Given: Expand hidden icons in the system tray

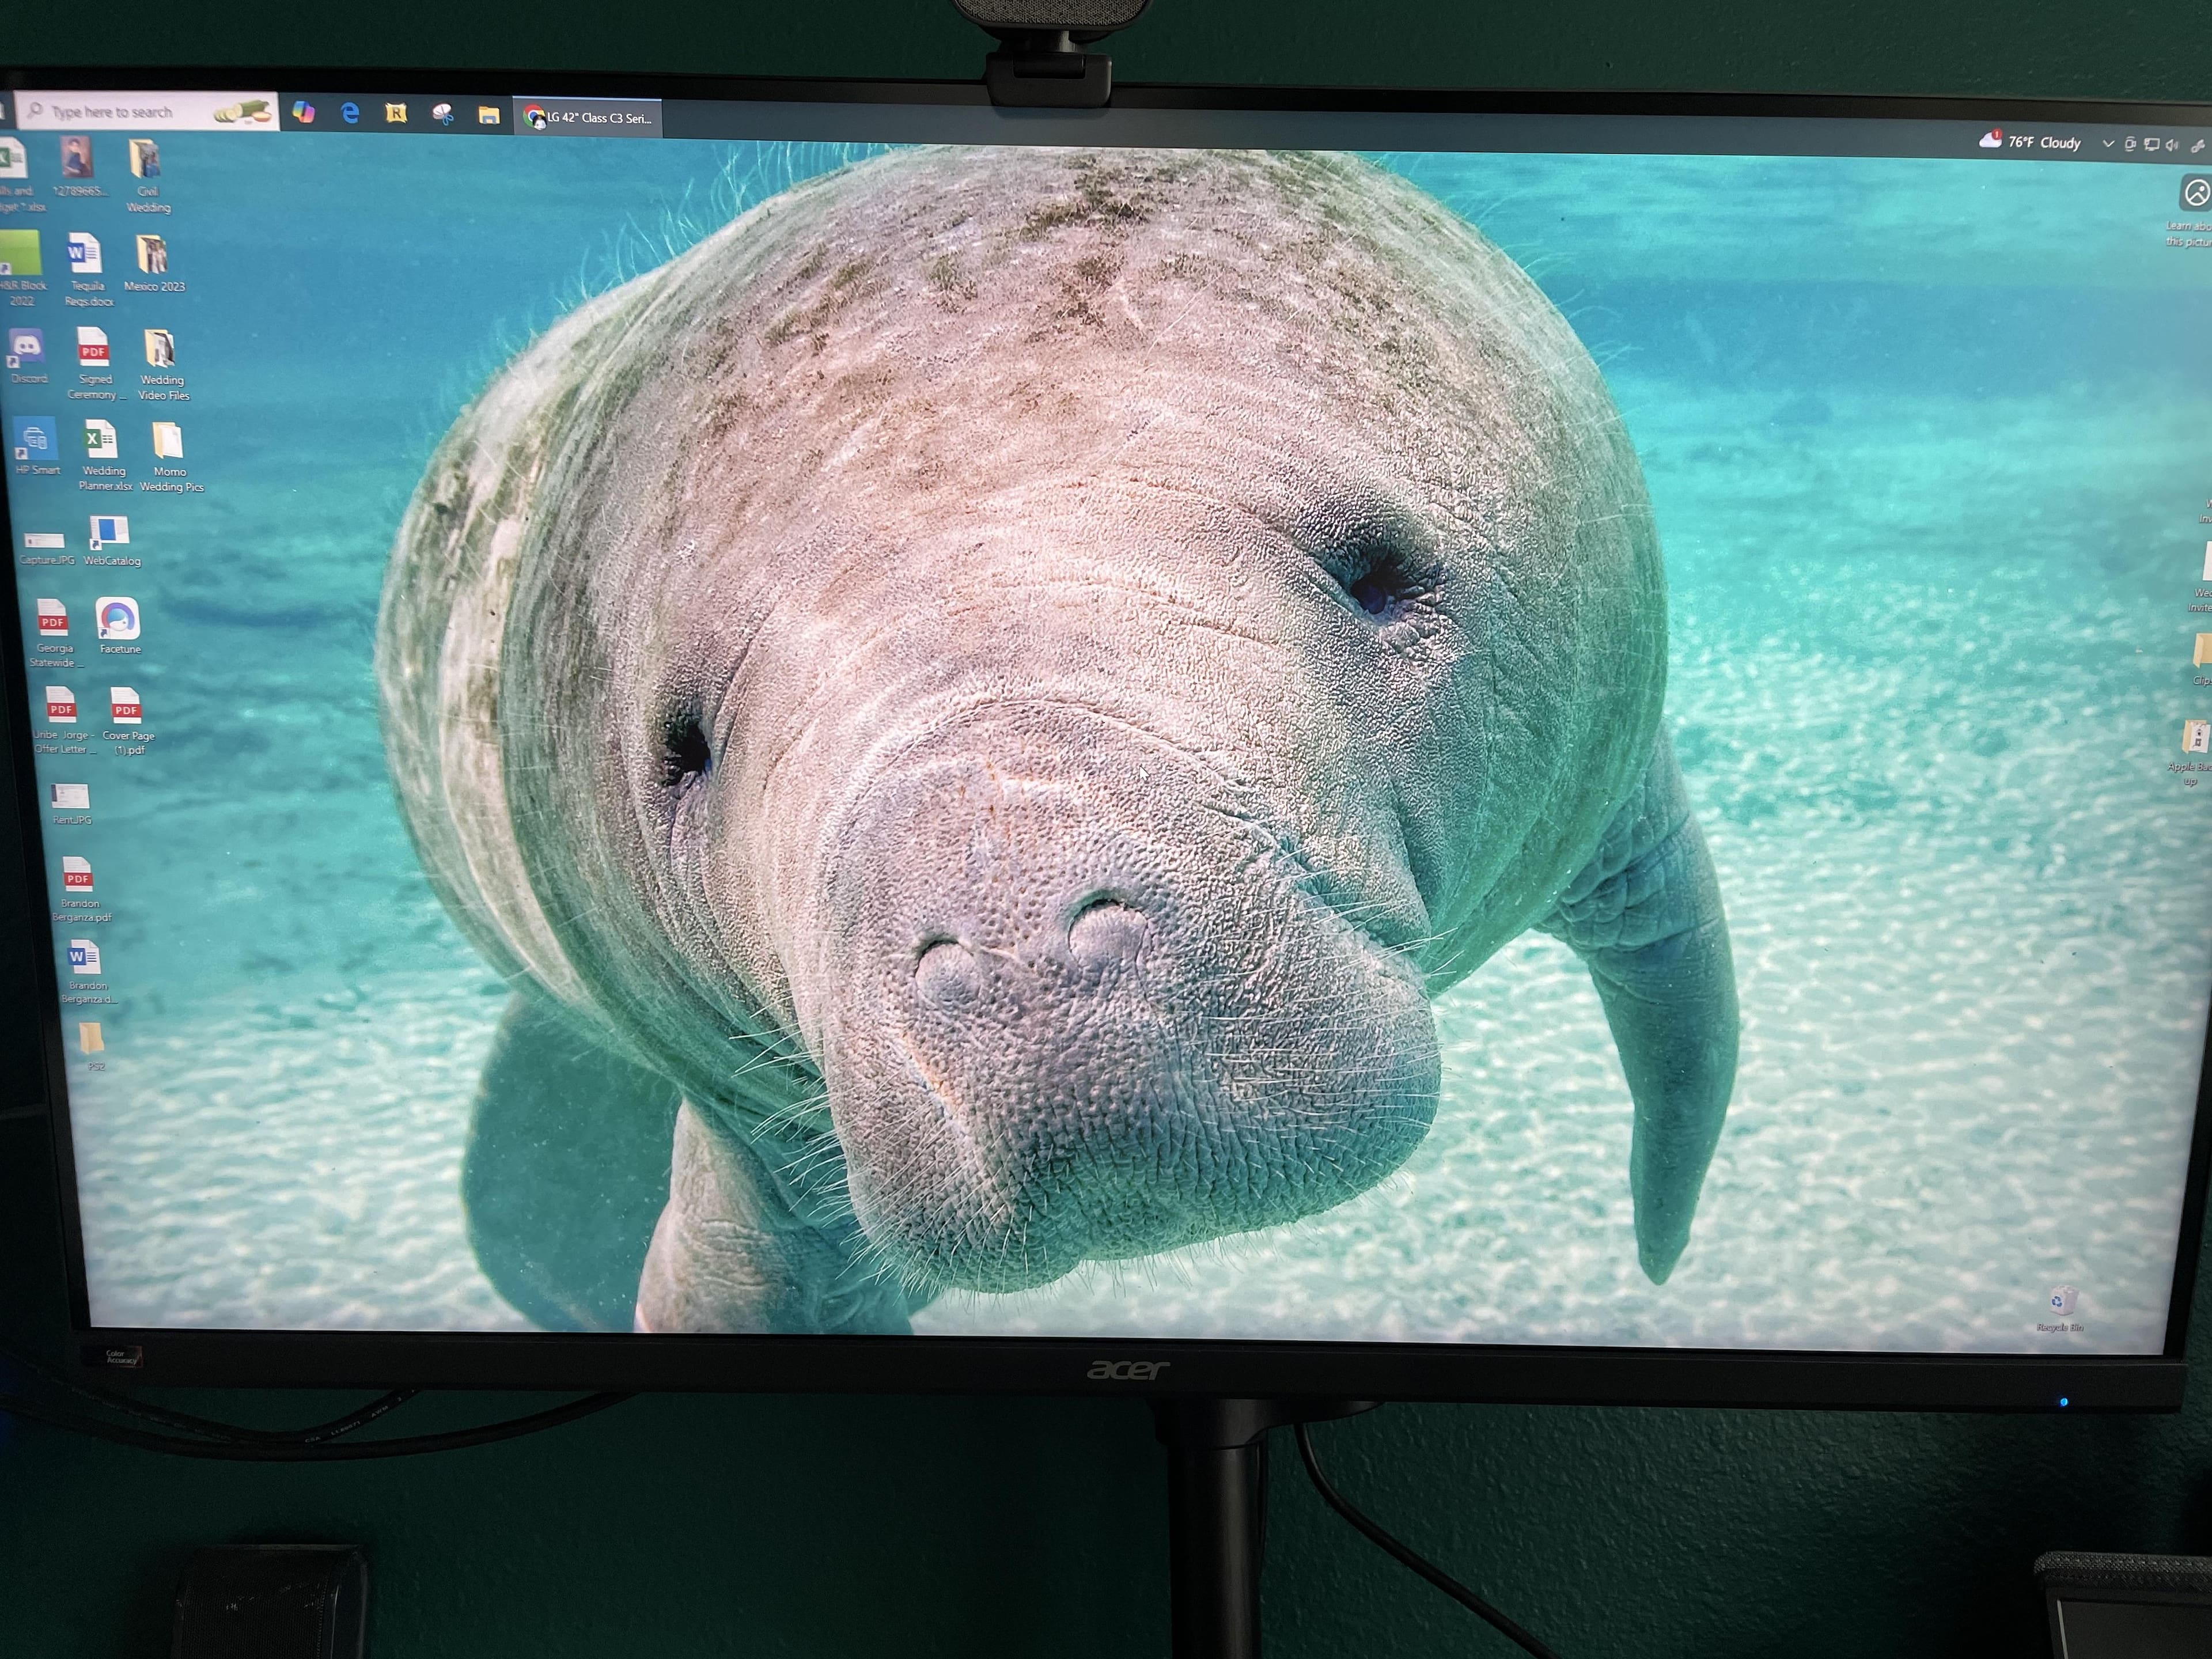Looking at the screenshot, I should 2110,143.
